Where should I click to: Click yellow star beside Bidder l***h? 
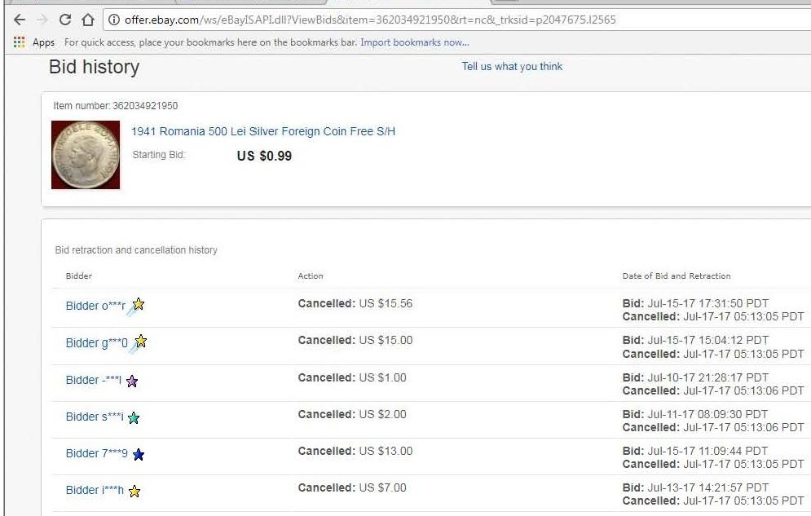click(134, 491)
